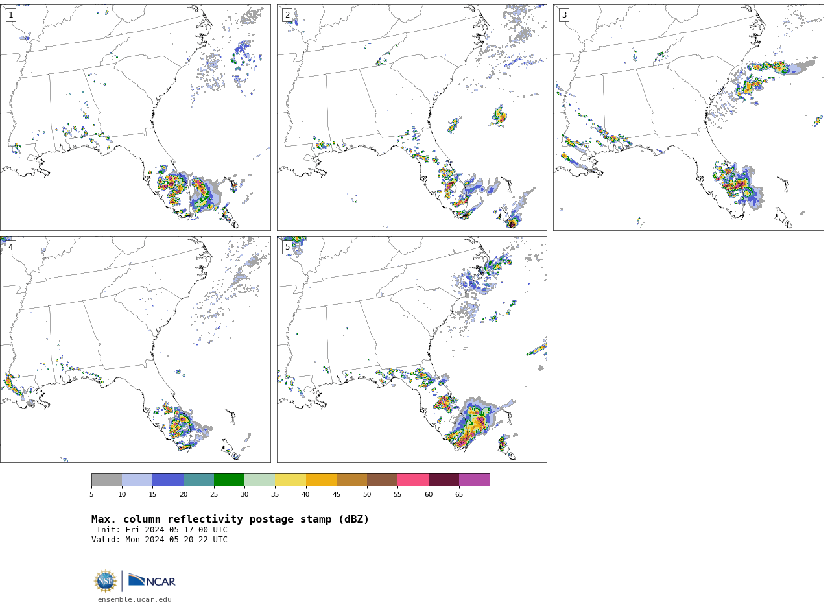Open ensemble member 4 reflectivity map
The width and height of the screenshot is (830, 607).
pyautogui.click(x=135, y=350)
